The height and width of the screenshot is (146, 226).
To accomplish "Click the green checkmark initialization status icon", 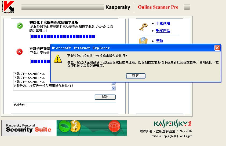I will [20, 26].
